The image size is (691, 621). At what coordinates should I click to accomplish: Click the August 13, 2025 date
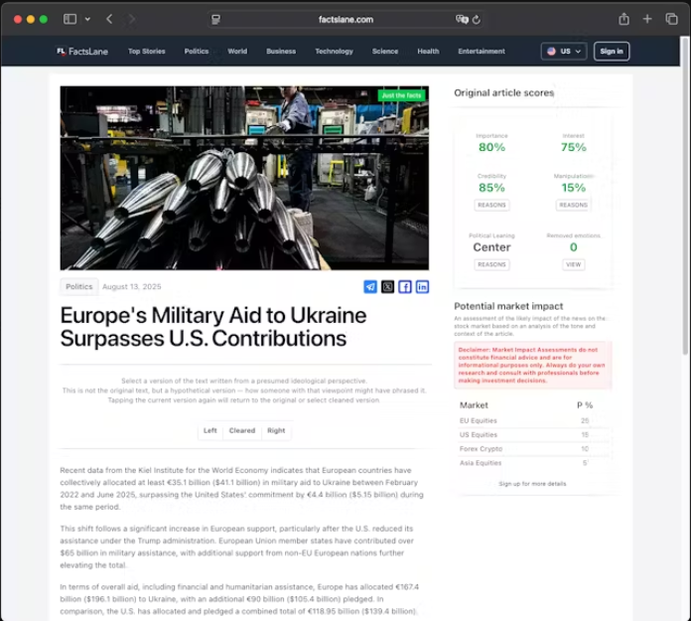[132, 287]
